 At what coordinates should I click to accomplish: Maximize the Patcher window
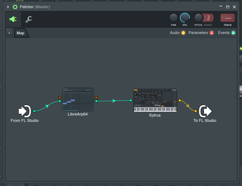pos(227,7)
